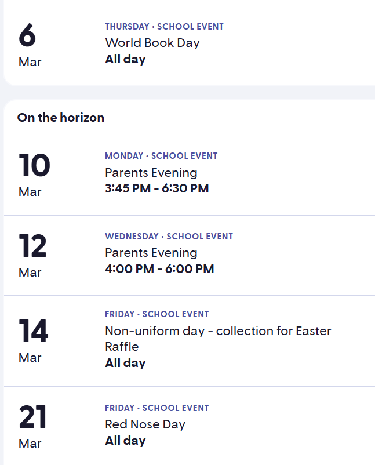Open the World Book Day event
The width and height of the screenshot is (375, 465).
coord(152,43)
